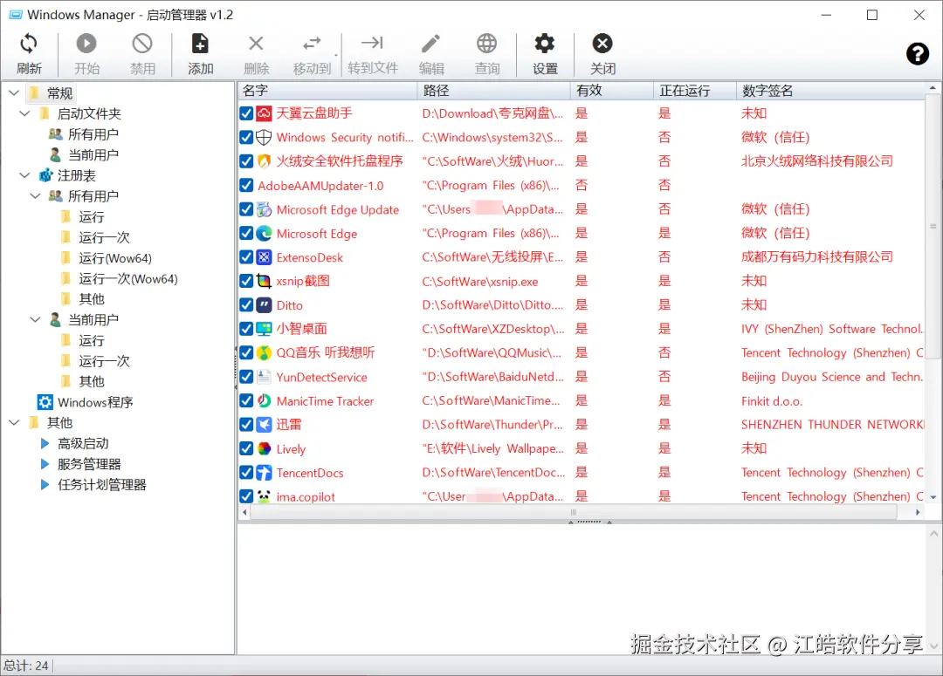The image size is (943, 676).
Task: Click the path C:\SoftWare\xsnip.exe
Action: [480, 282]
